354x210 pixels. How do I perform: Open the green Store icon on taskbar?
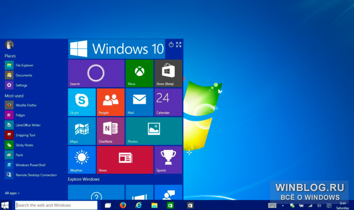pyautogui.click(x=170, y=205)
